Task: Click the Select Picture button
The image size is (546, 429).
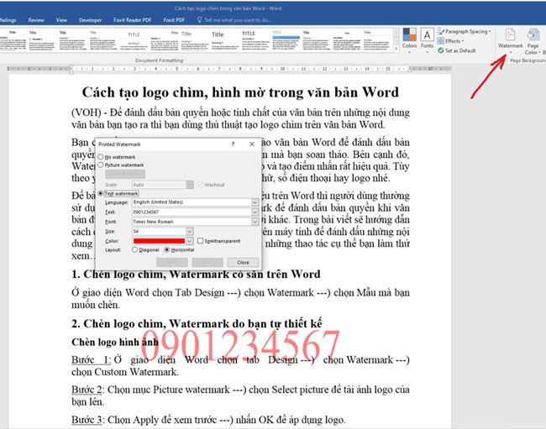Action: coord(125,174)
